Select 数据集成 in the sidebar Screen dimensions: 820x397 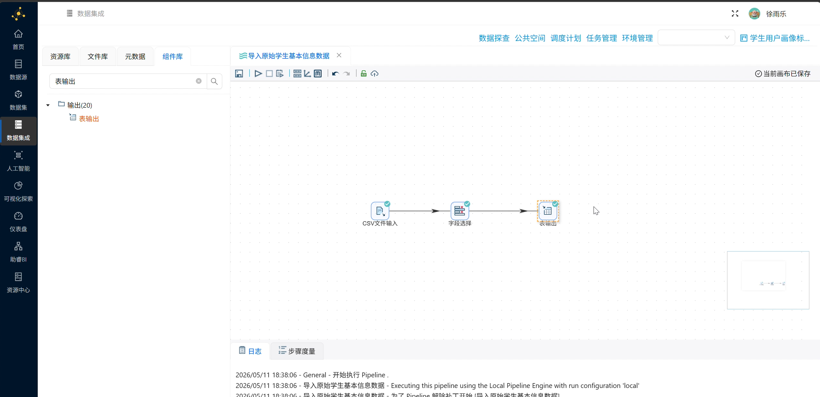[x=18, y=131]
